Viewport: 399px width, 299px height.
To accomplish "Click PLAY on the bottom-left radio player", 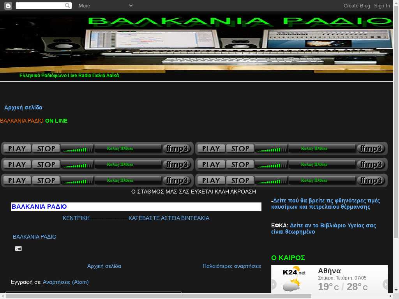I will click(x=17, y=181).
